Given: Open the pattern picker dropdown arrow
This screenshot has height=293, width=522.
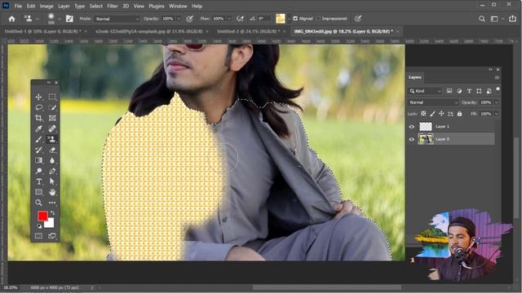Looking at the screenshot, I should coord(289,19).
